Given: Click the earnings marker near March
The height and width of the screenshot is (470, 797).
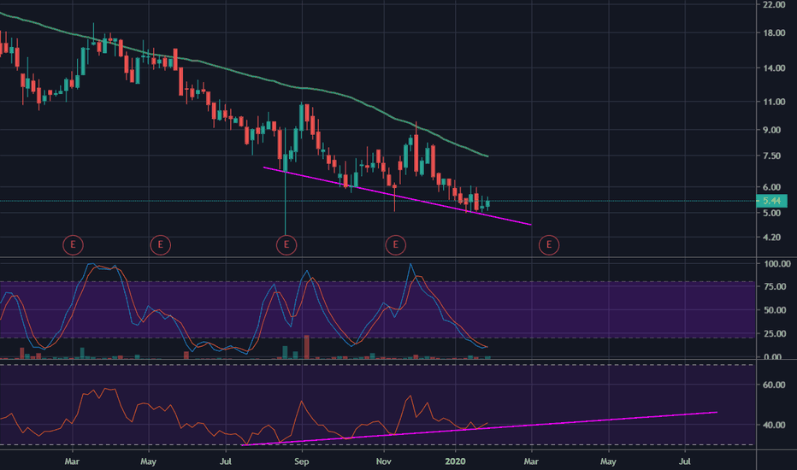Looking at the screenshot, I should click(x=73, y=245).
